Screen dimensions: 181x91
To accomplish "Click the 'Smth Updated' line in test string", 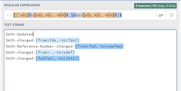I will coord(19,34).
